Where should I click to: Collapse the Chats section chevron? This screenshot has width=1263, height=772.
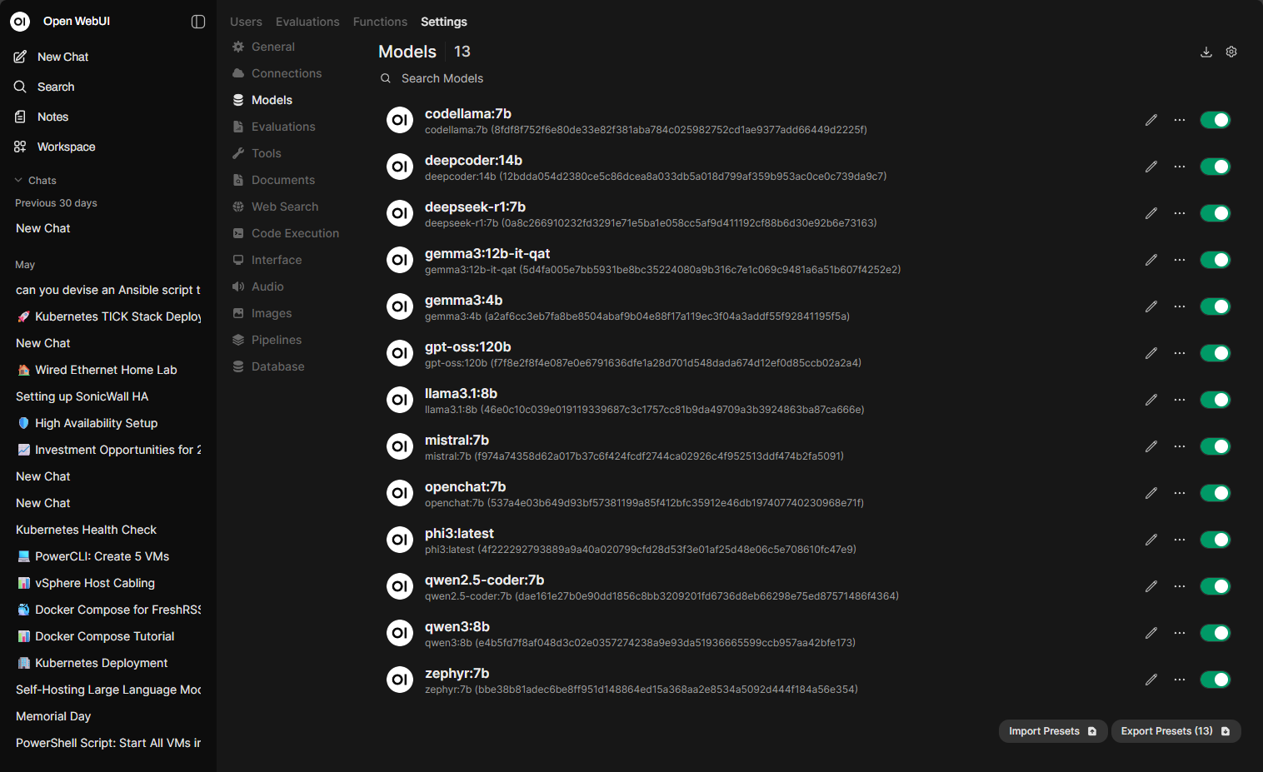click(x=18, y=180)
